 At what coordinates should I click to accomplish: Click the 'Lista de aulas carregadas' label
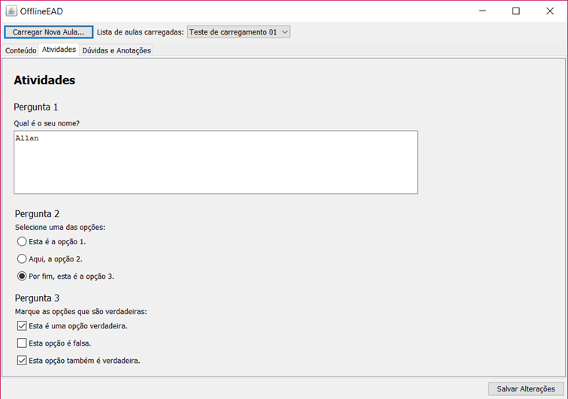pyautogui.click(x=140, y=32)
